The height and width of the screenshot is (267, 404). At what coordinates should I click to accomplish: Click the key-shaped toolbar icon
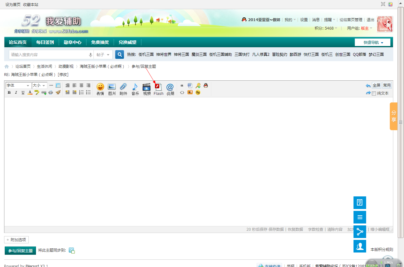(x=198, y=85)
